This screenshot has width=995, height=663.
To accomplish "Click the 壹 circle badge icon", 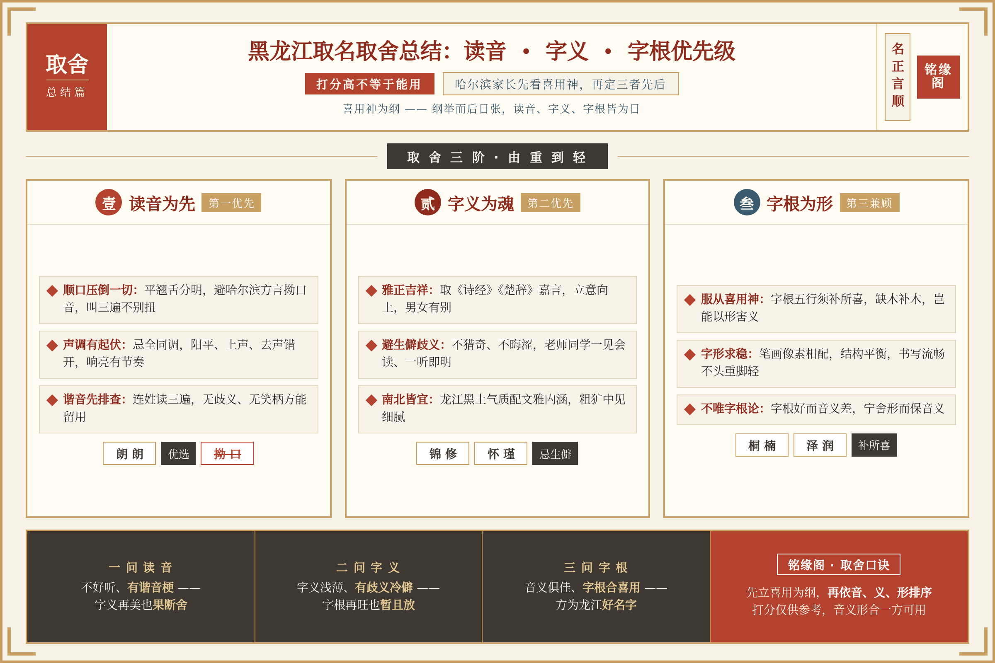I will (108, 203).
